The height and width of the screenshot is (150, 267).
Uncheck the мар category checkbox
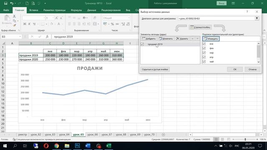click(204, 52)
